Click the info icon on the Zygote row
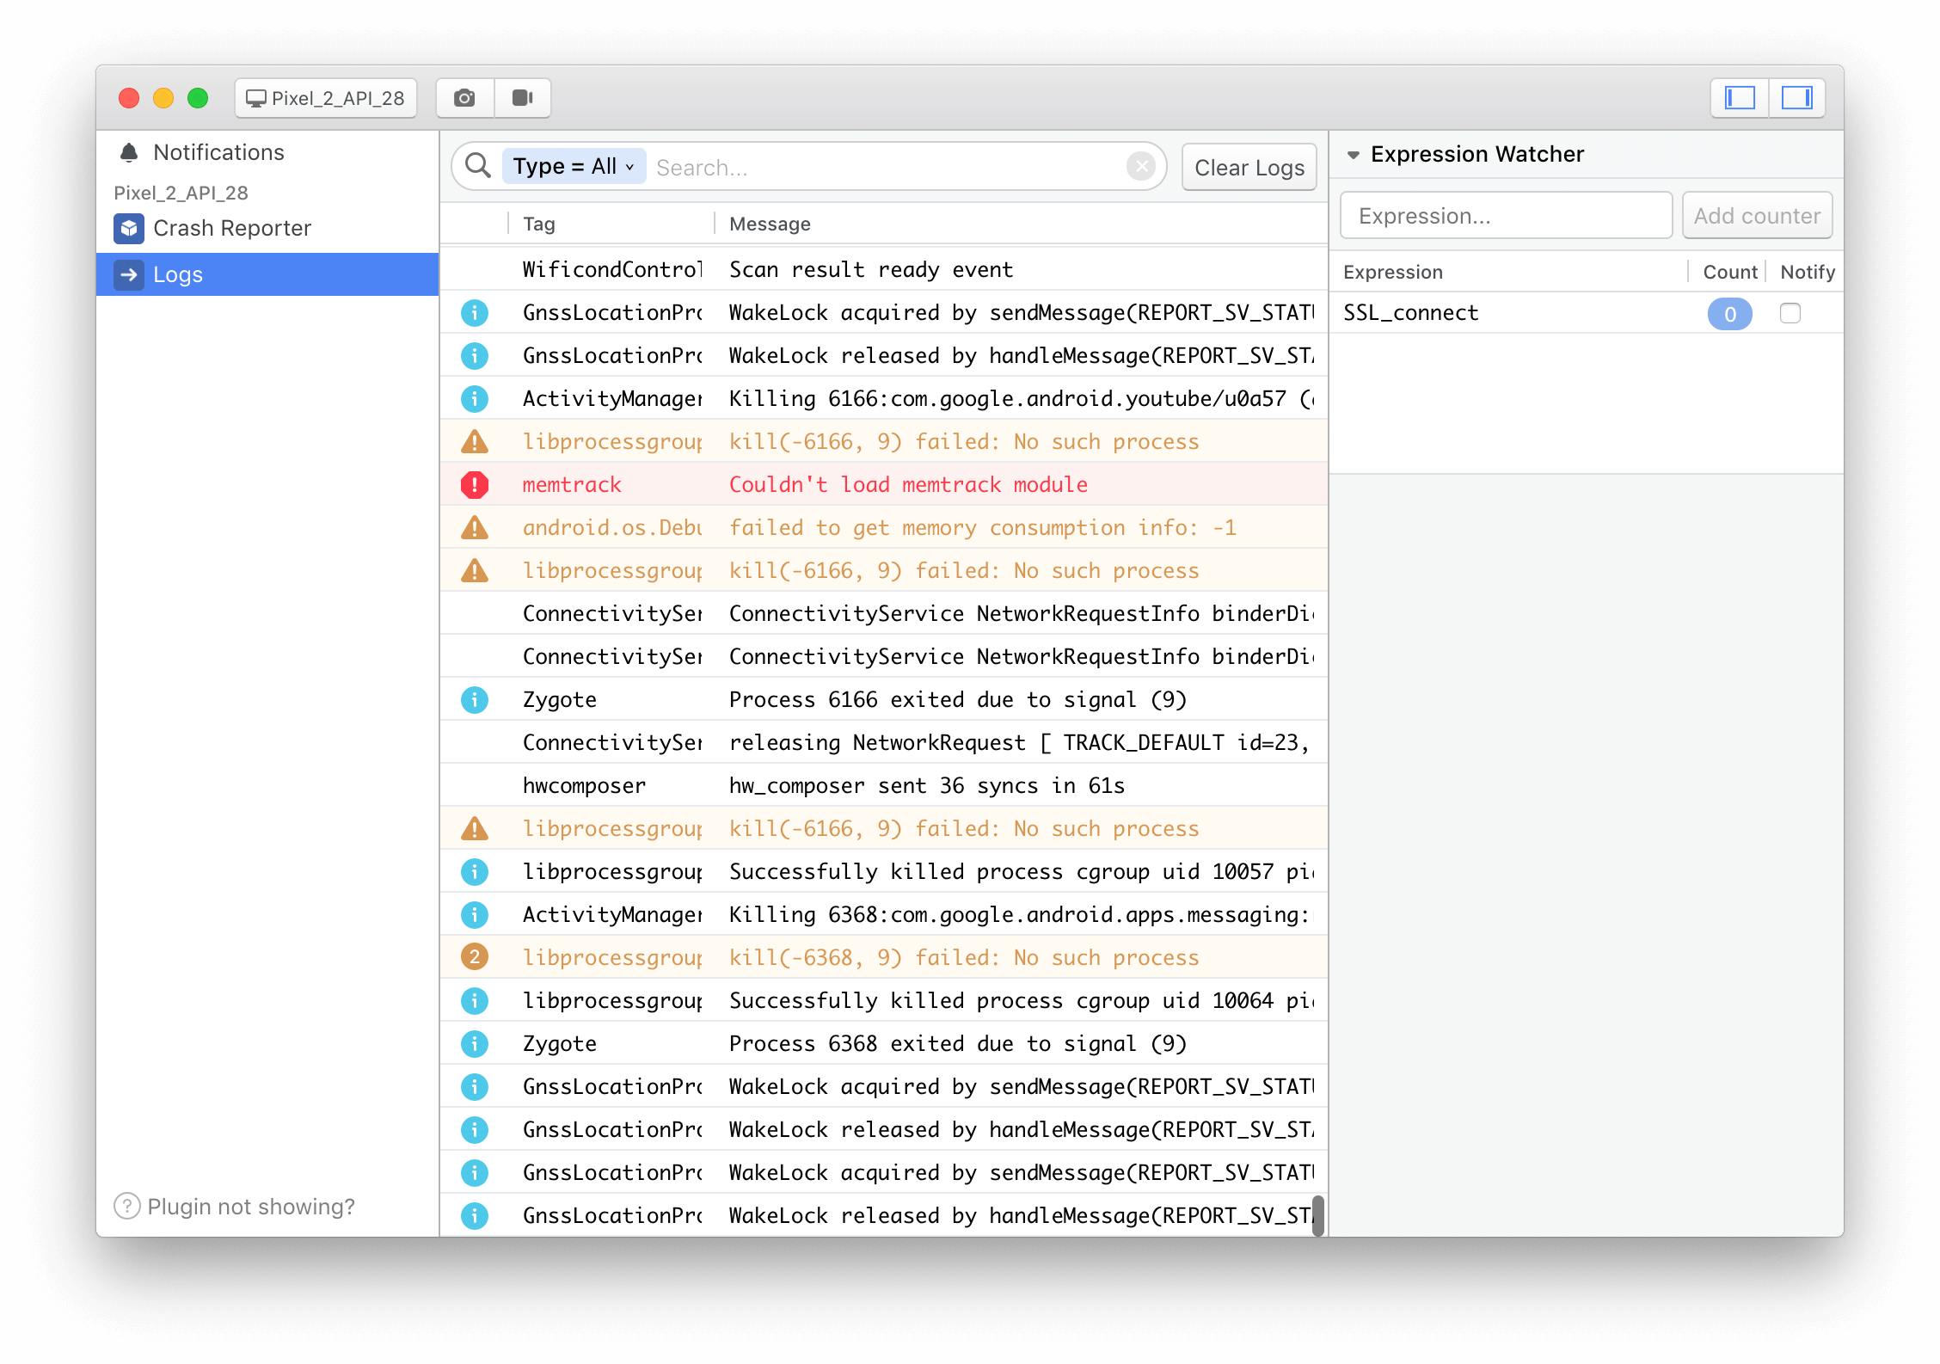The height and width of the screenshot is (1364, 1940). (x=474, y=699)
